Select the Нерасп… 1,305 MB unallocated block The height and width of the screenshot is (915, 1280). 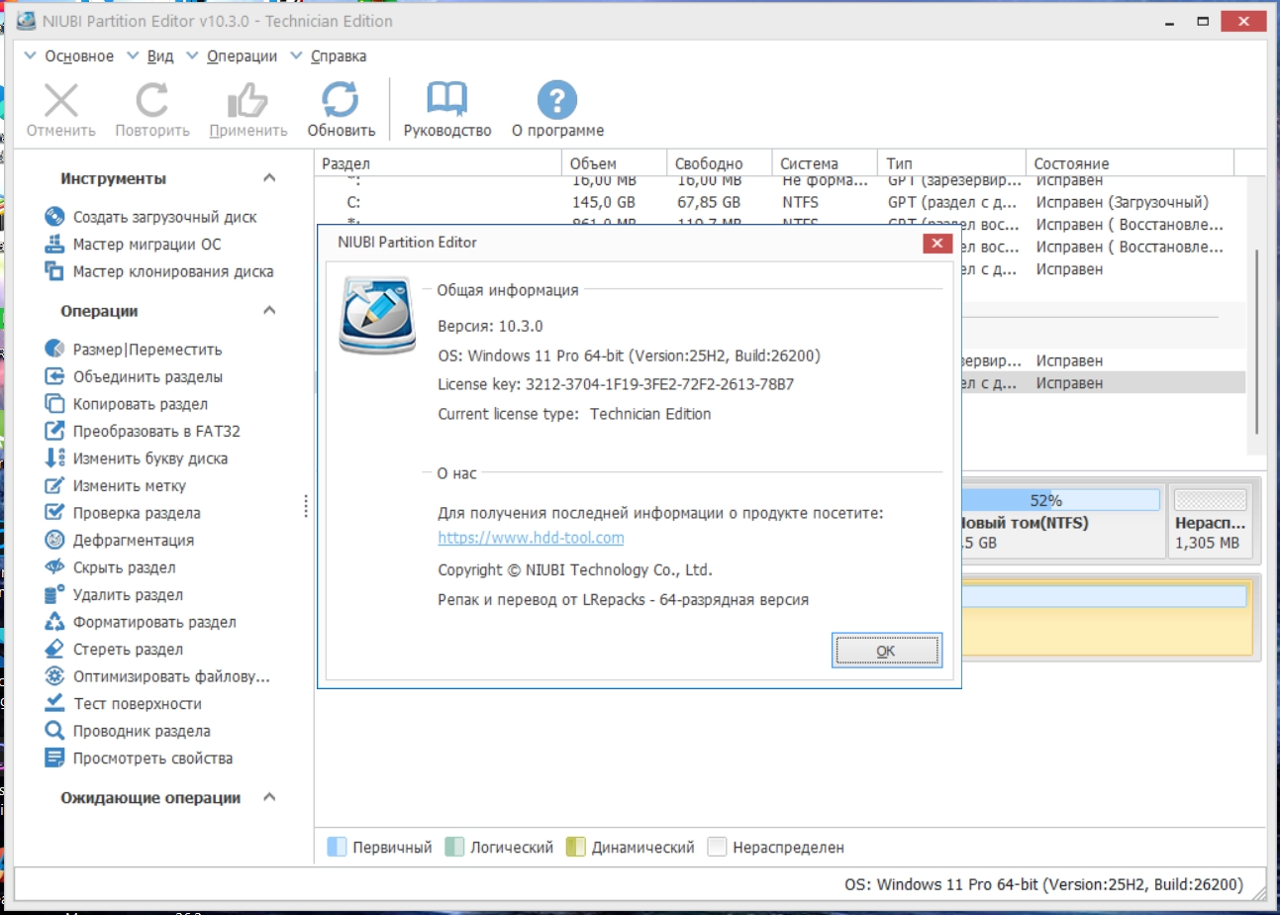coord(1209,520)
